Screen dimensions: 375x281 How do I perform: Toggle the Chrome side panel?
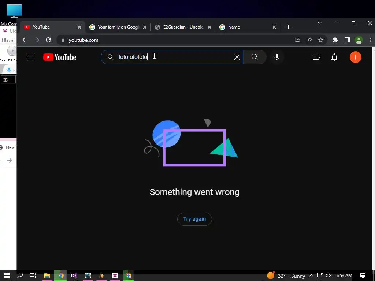tap(347, 40)
